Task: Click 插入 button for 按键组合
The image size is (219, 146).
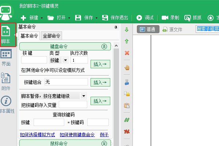Action: 100,82
